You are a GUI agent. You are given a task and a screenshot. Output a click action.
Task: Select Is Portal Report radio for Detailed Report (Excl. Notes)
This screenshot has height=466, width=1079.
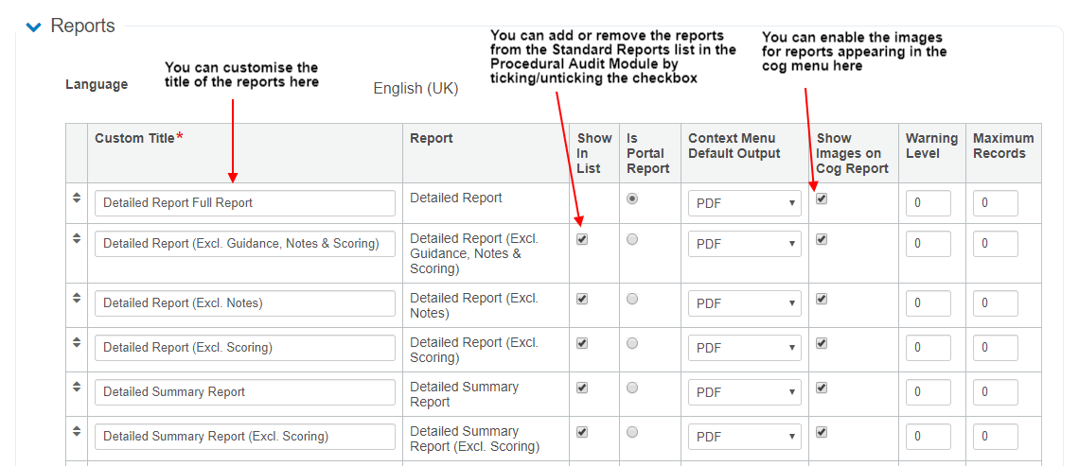[632, 299]
